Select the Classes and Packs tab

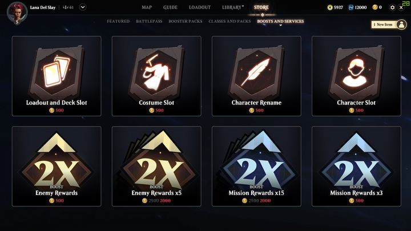[229, 21]
